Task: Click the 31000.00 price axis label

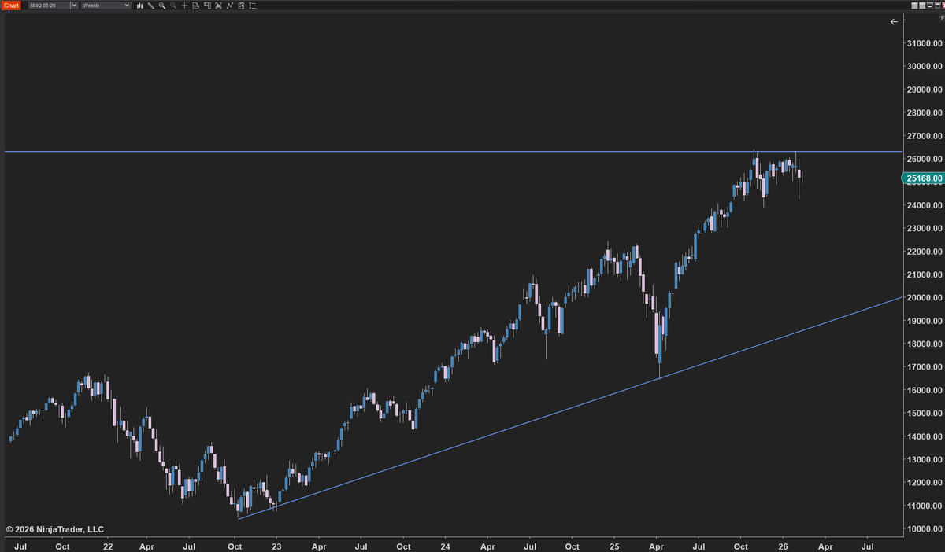Action: click(925, 43)
